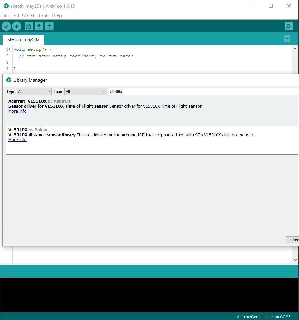Click the setup comment line in editor

point(76,56)
